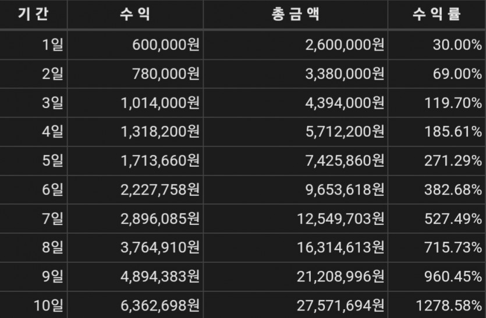This screenshot has height=318, width=486.
Task: Select the 10일 row label
Action: click(49, 305)
